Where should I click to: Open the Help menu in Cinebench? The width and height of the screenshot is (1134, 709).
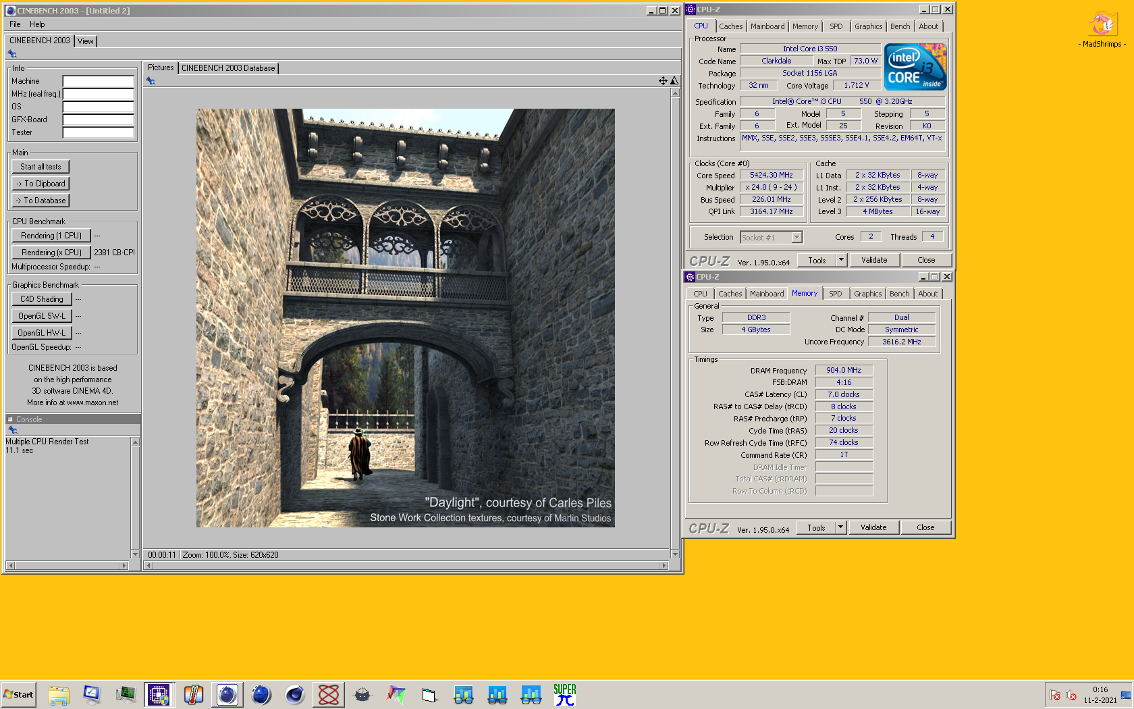pyautogui.click(x=37, y=24)
